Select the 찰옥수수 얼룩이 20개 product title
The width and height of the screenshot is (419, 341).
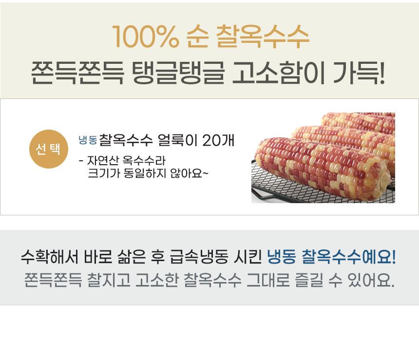[167, 141]
